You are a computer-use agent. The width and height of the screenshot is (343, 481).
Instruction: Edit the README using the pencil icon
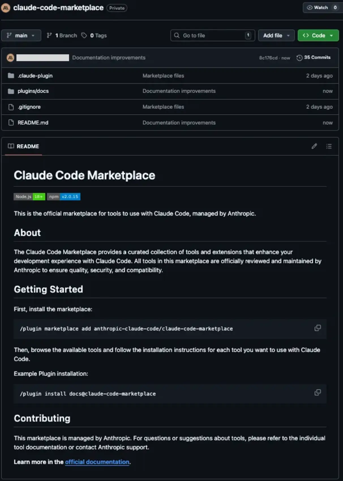pos(314,146)
